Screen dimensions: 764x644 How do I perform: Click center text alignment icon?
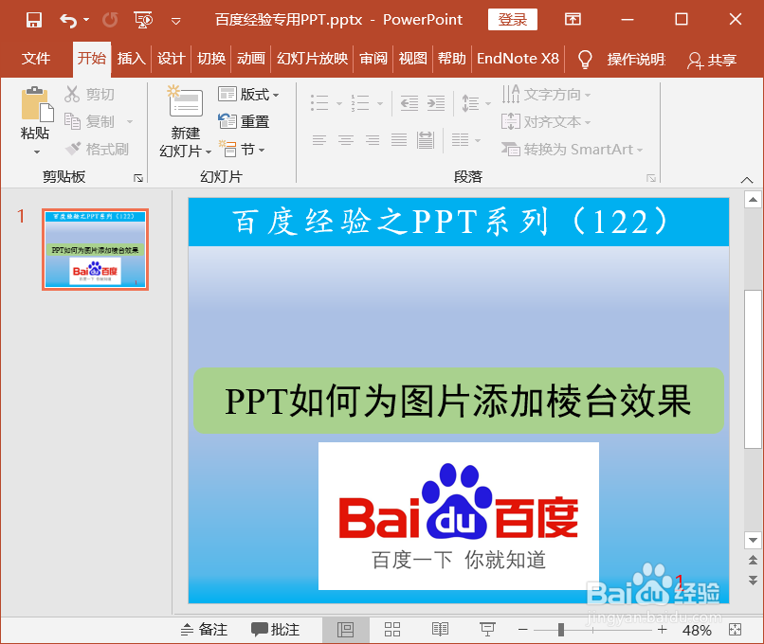(346, 141)
